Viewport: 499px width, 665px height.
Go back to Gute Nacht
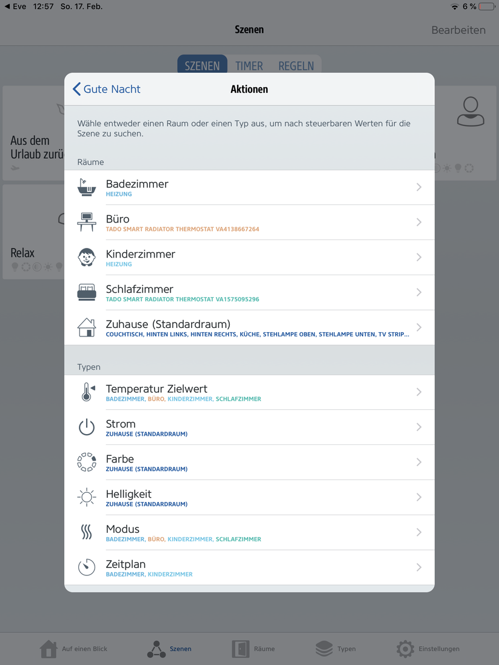click(107, 89)
